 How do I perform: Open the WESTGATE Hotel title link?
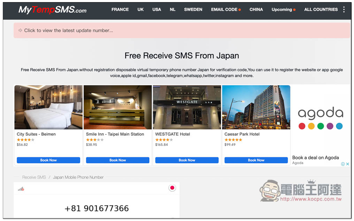(172, 134)
